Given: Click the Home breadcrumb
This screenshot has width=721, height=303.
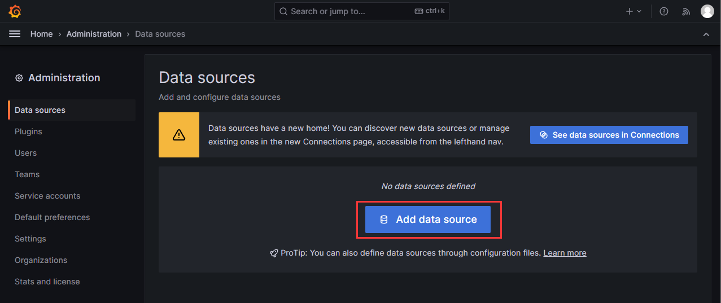Looking at the screenshot, I should pyautogui.click(x=41, y=34).
